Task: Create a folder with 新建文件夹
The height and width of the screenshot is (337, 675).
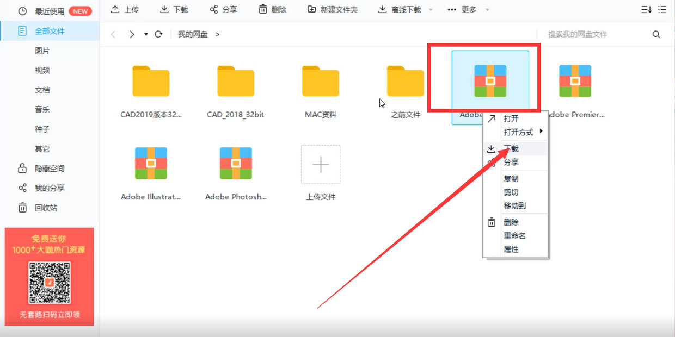Action: click(x=333, y=9)
